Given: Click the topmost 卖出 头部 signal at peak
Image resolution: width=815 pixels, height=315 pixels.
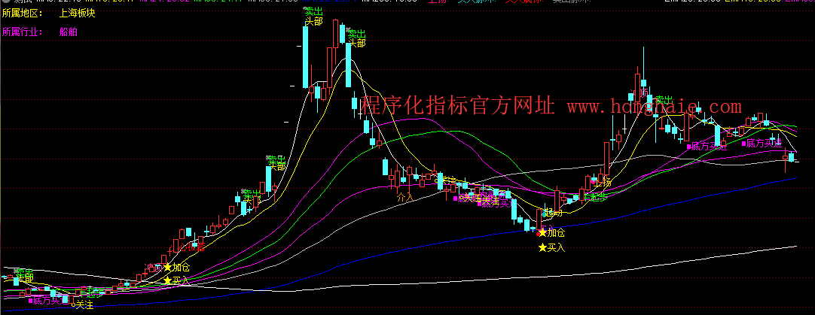Looking at the screenshot, I should pyautogui.click(x=313, y=17).
